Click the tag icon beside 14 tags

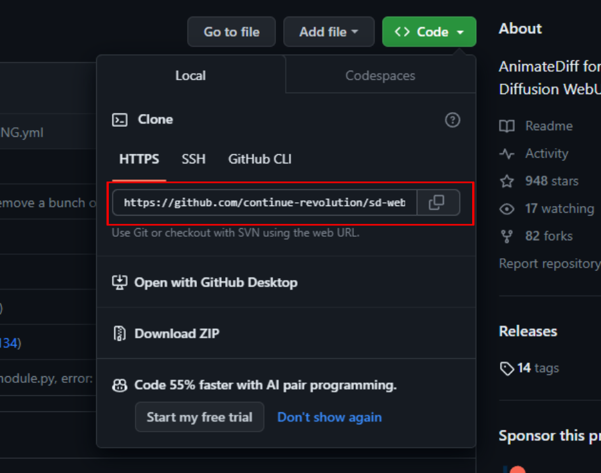coord(507,368)
